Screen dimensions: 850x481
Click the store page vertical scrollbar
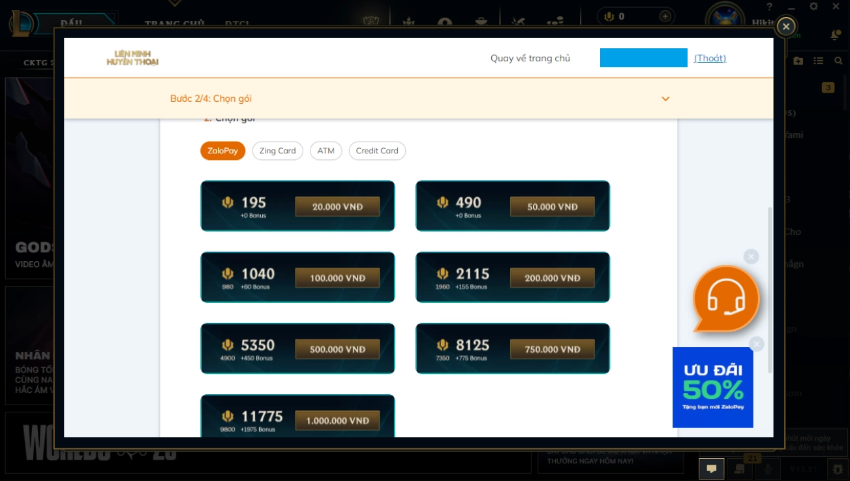pos(770,287)
